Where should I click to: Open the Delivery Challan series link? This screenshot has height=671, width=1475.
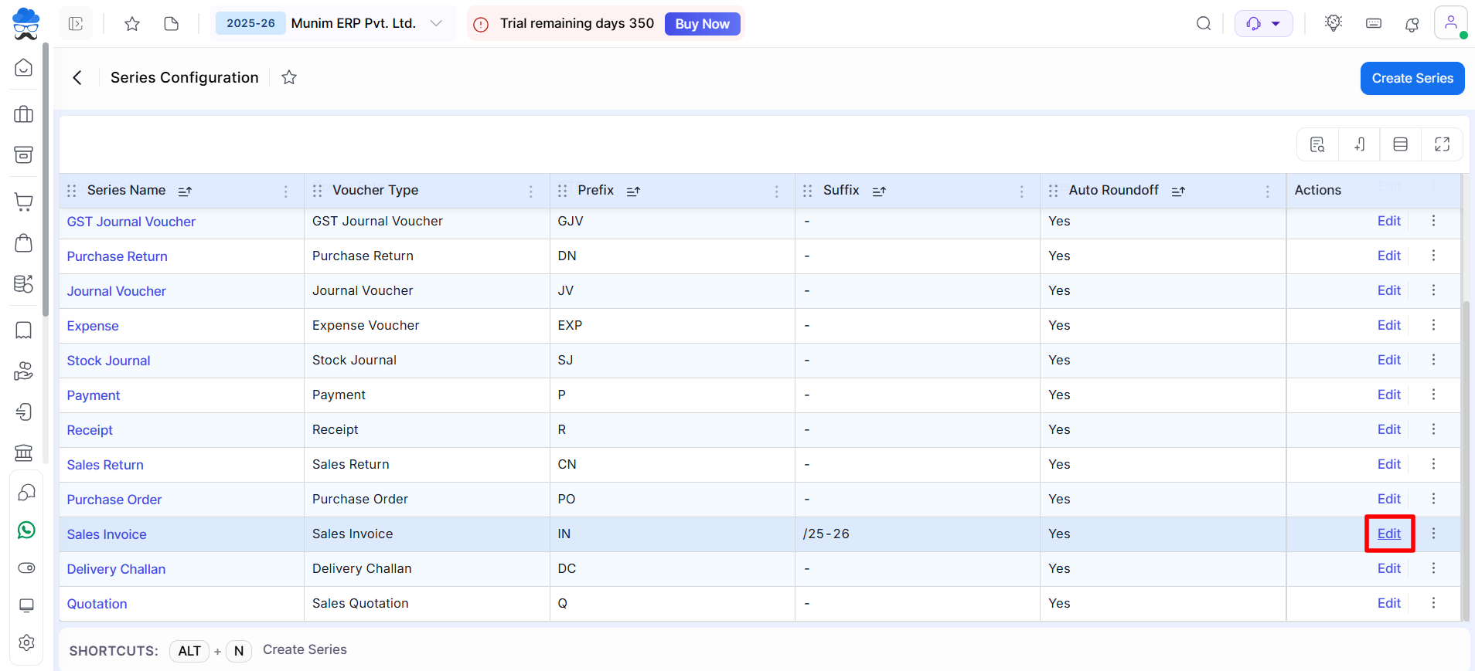pos(116,569)
